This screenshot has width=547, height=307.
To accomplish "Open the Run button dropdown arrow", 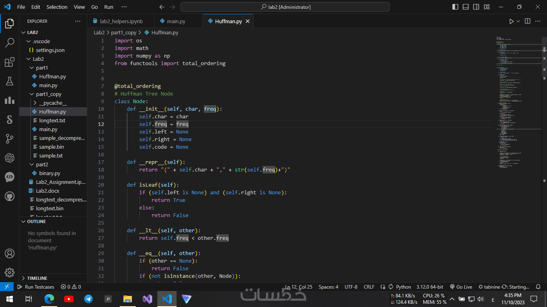I will point(518,22).
